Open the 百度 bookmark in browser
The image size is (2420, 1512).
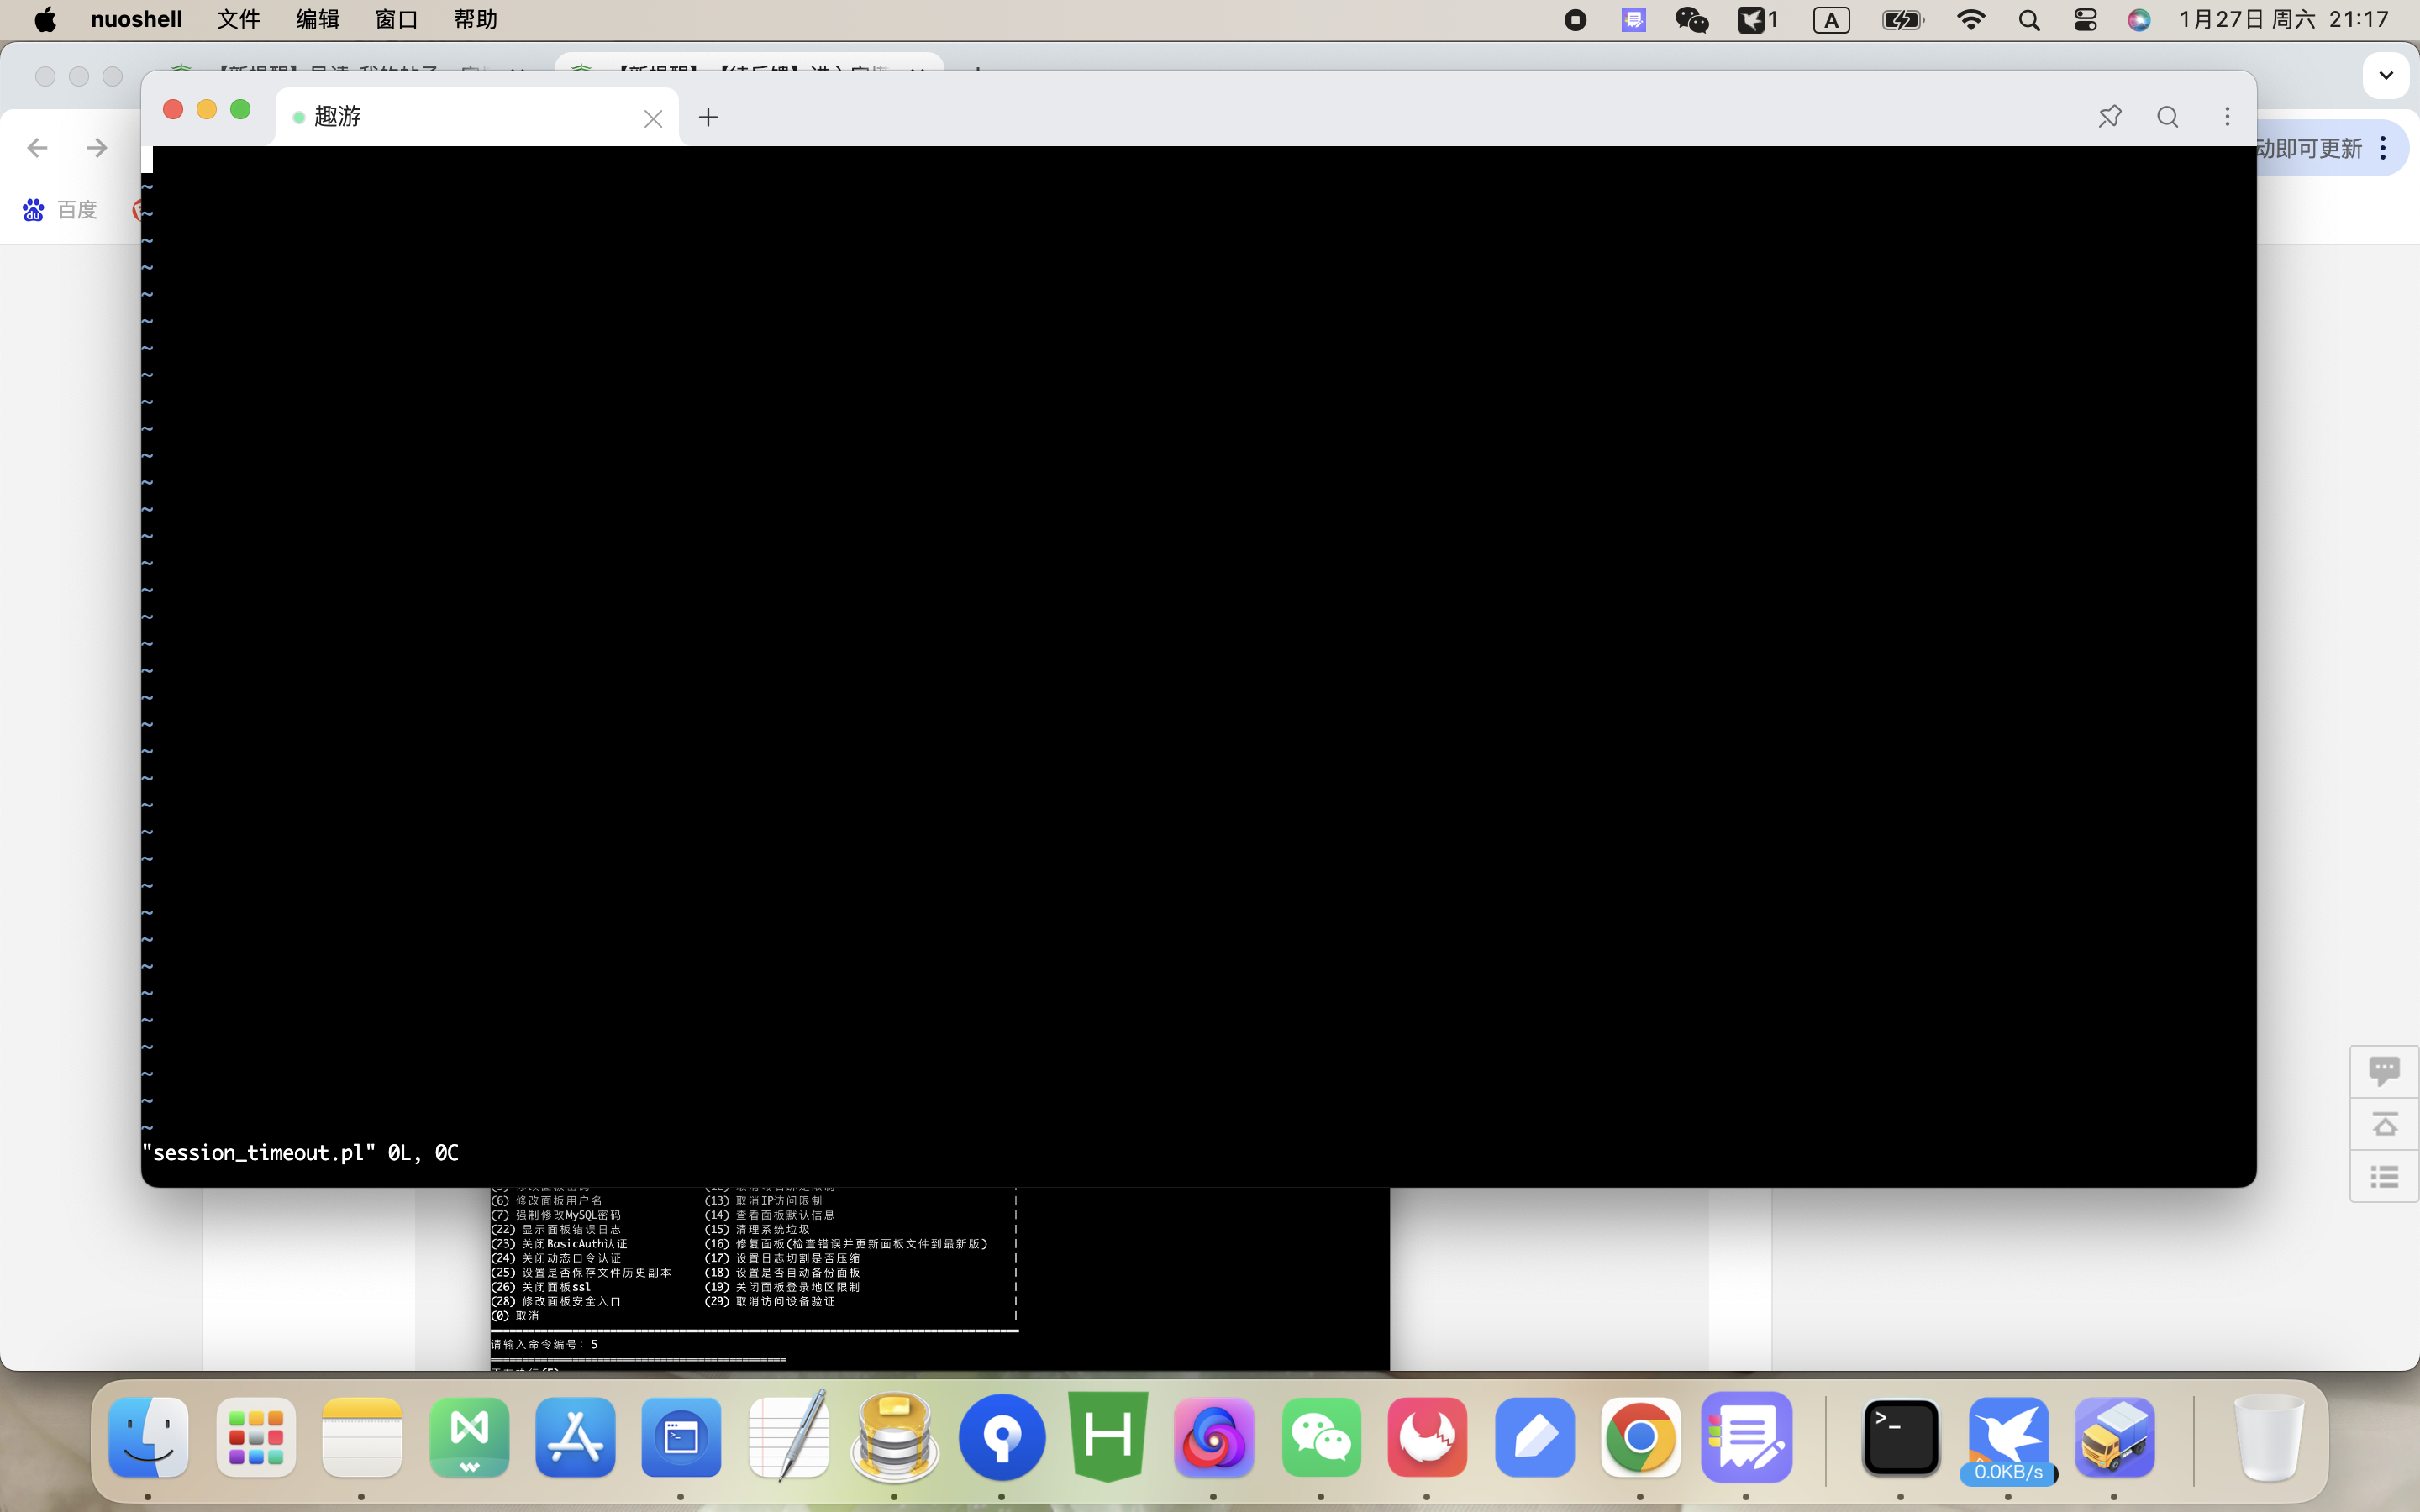(60, 210)
